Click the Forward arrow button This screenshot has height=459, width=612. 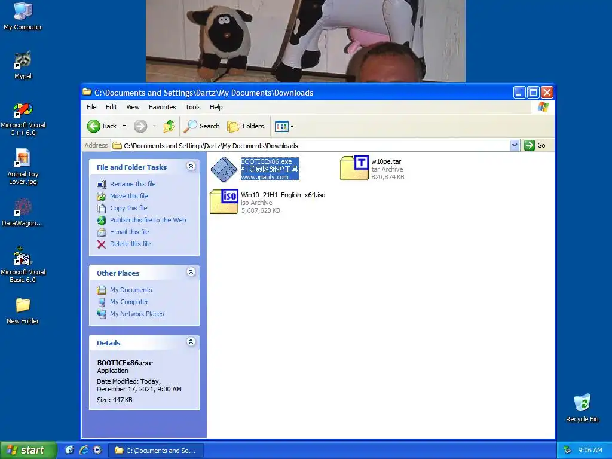click(x=140, y=126)
